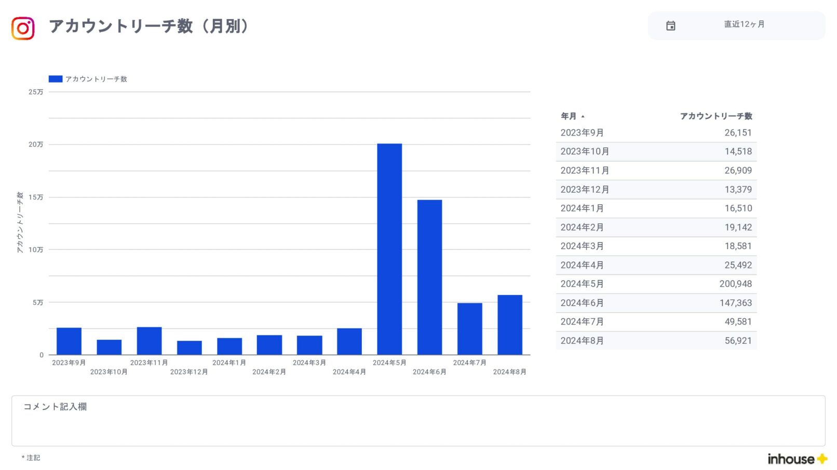Click the inhouse logo at bottom right
This screenshot has height=470, width=837.
pos(790,459)
